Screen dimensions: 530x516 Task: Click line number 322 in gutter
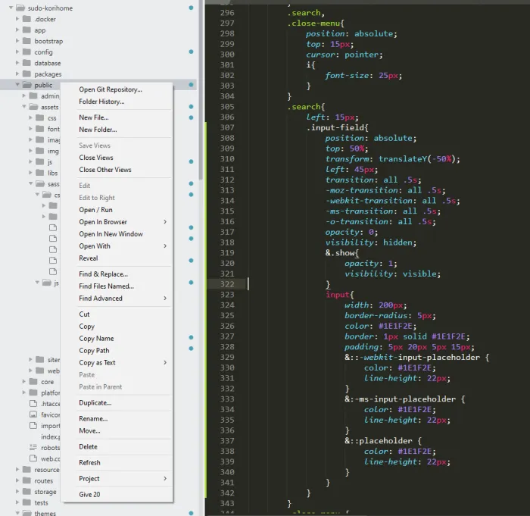[227, 284]
